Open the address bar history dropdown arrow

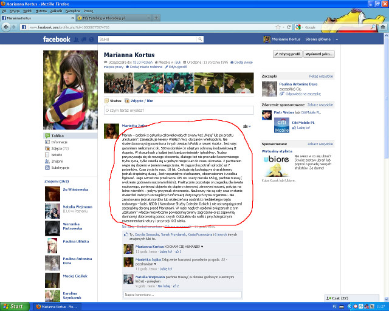[283, 27]
